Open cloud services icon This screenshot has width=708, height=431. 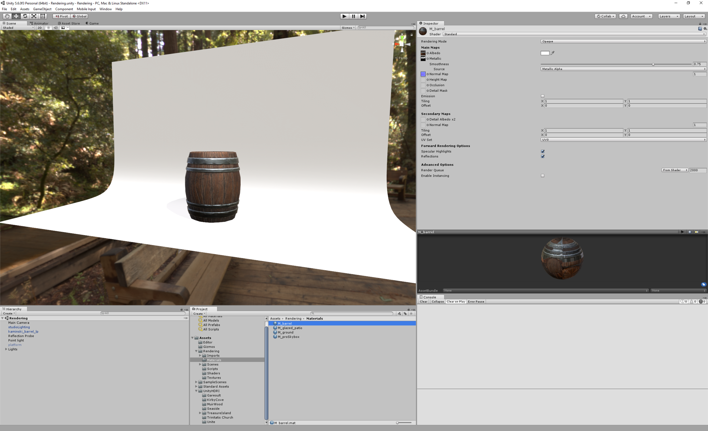(623, 16)
